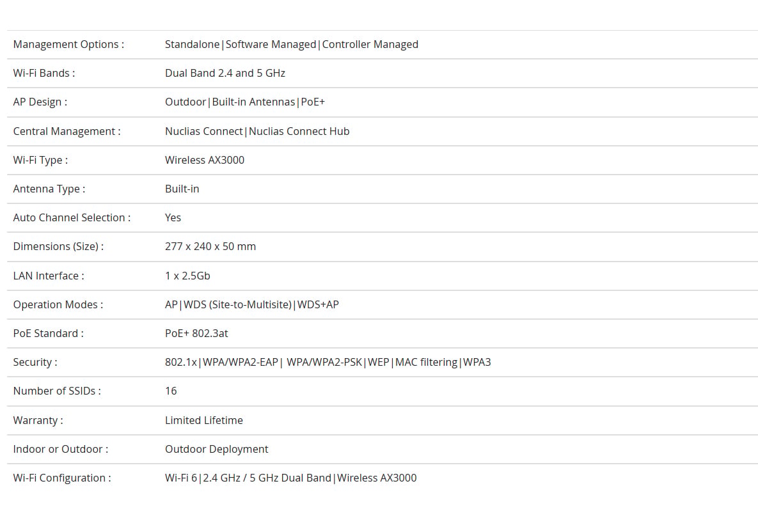Click the Antenna Type Built-in value

pos(182,189)
